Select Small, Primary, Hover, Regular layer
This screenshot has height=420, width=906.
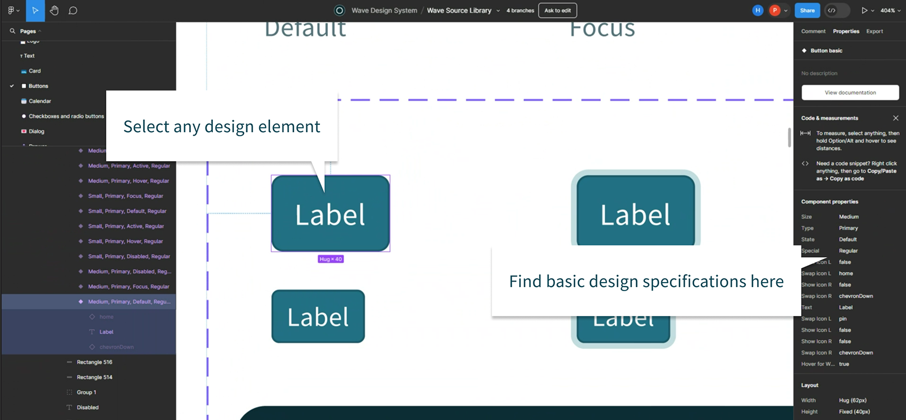[125, 241]
